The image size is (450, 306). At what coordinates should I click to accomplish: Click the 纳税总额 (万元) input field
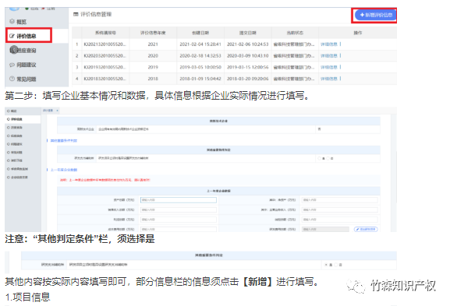coord(340,220)
